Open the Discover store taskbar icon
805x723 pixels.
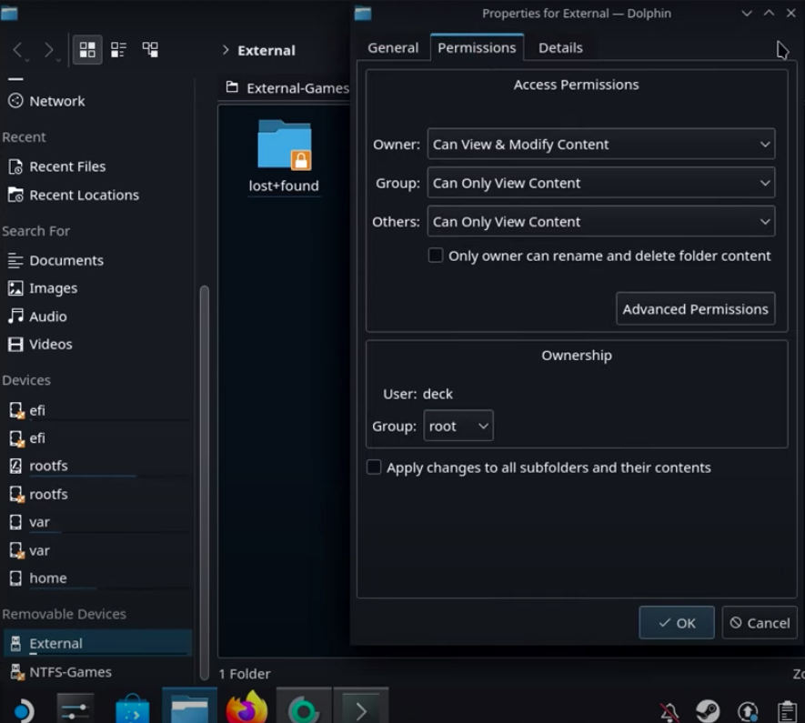[133, 708]
